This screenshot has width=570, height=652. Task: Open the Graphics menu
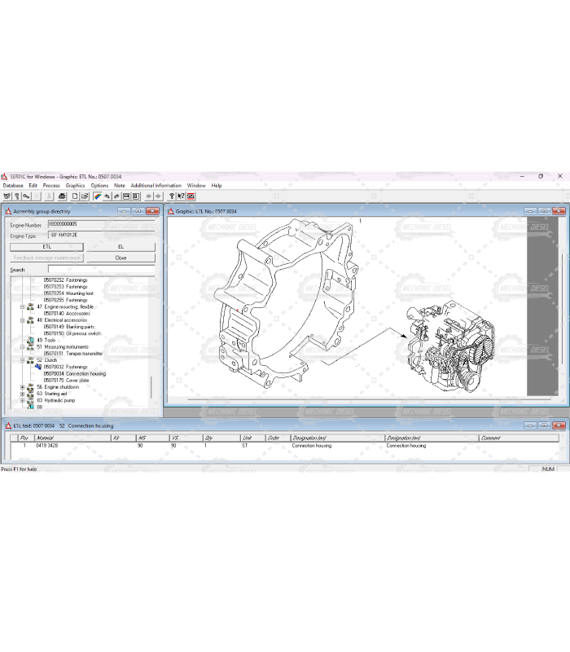[75, 186]
